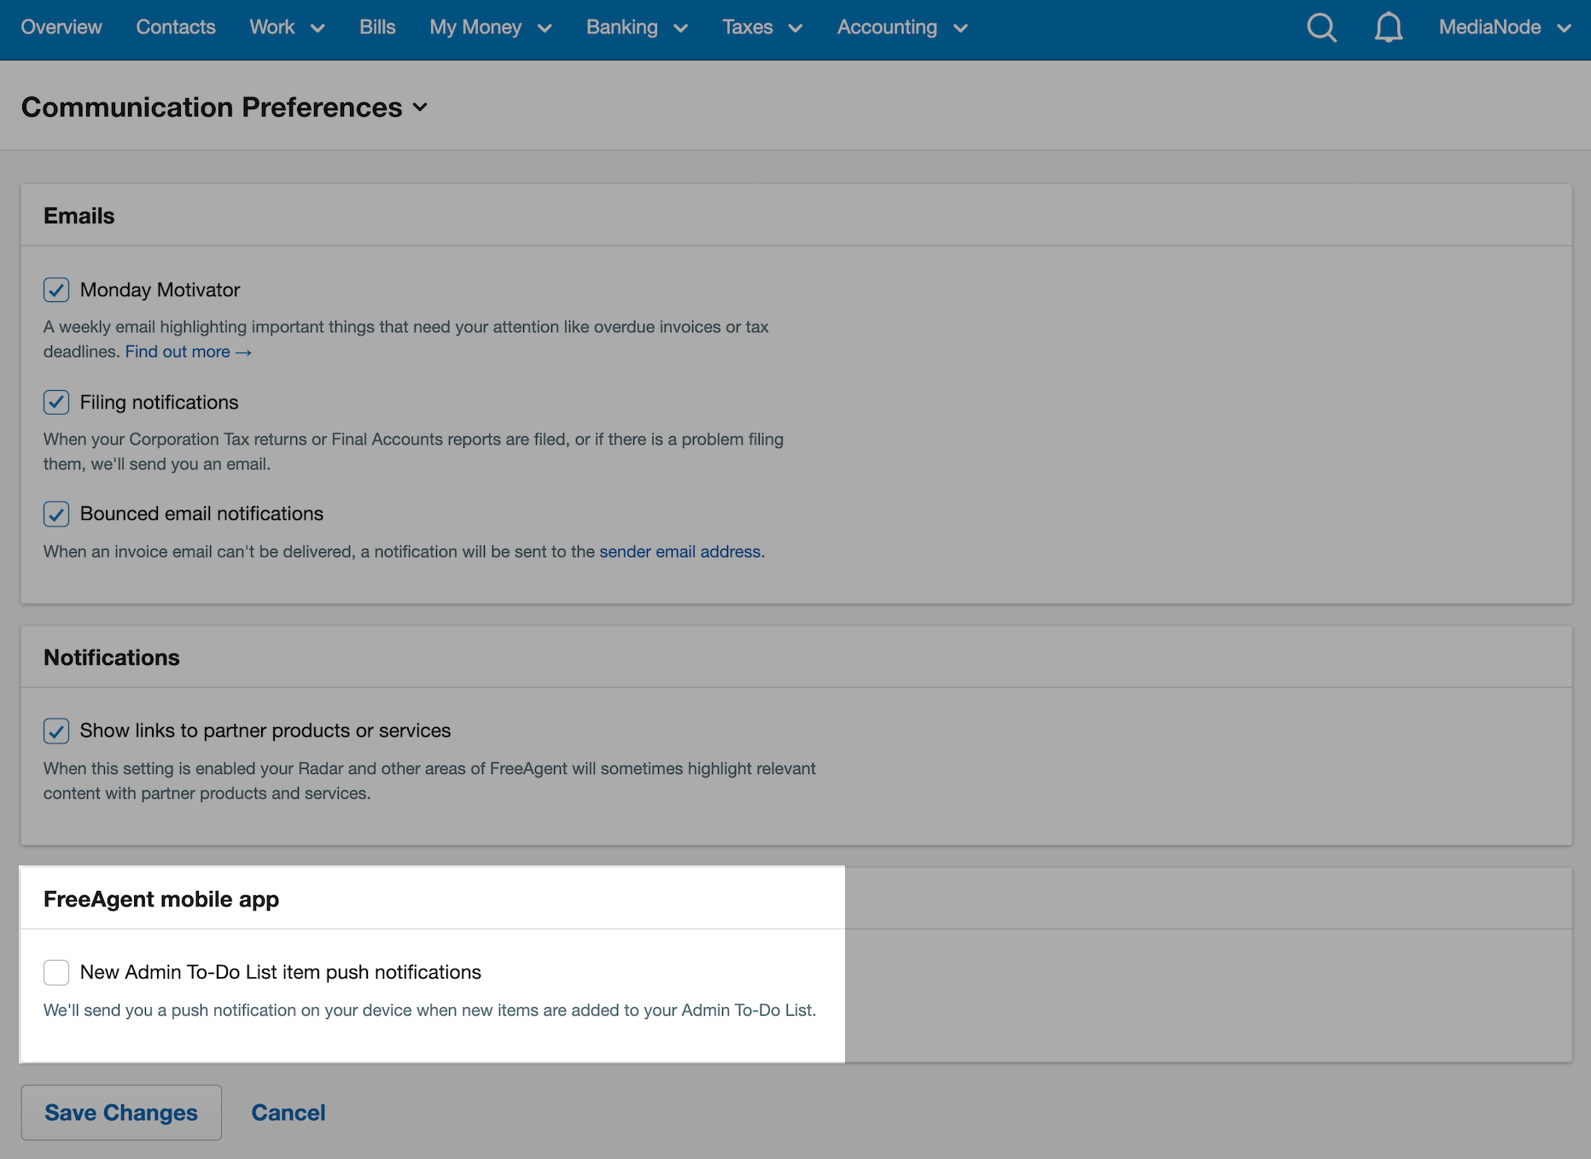The height and width of the screenshot is (1159, 1591).
Task: Open the MediaNode account dropdown
Action: point(1505,27)
